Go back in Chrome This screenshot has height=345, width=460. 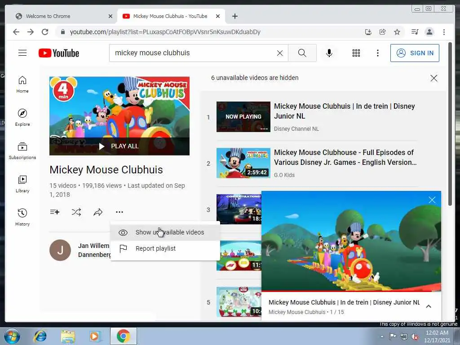(16, 32)
